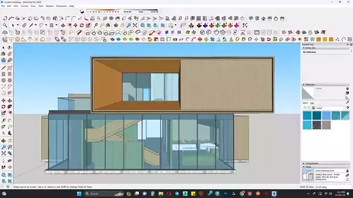353x198 pixels.
Task: Choose the Zoom Extents tool in left toolbar
Action: 3,153
